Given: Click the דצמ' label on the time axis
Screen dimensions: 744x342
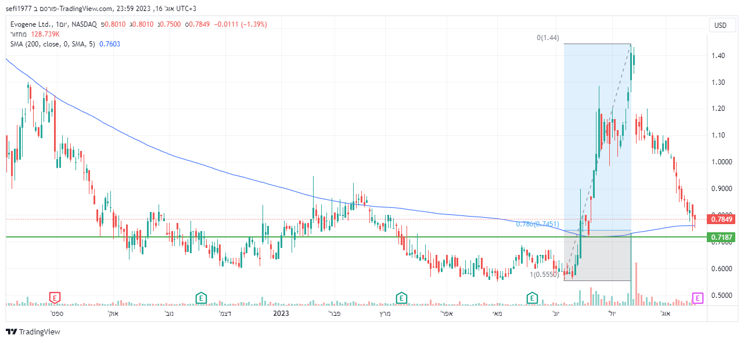Looking at the screenshot, I should [x=225, y=314].
